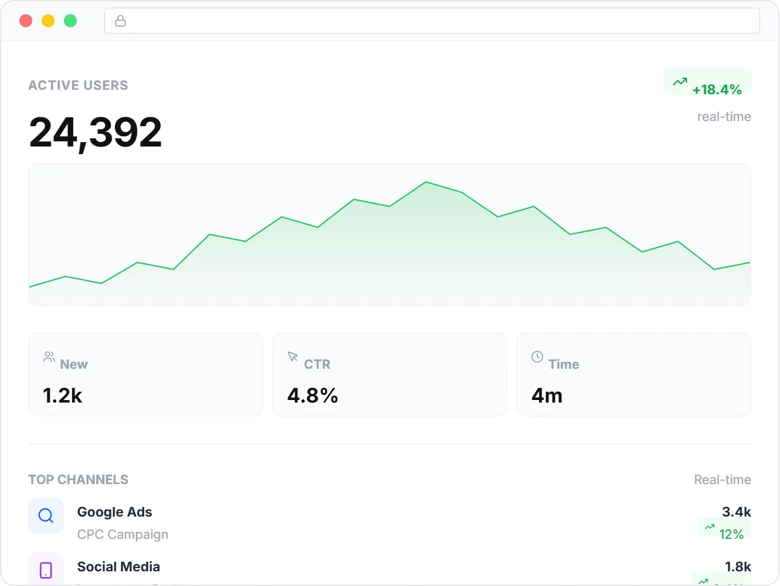Click the green maximize window button
Image resolution: width=780 pixels, height=586 pixels.
(71, 21)
